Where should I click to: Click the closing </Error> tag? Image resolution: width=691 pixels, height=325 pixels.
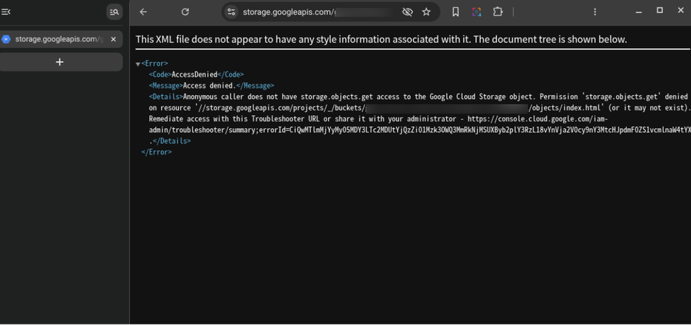pyautogui.click(x=157, y=152)
